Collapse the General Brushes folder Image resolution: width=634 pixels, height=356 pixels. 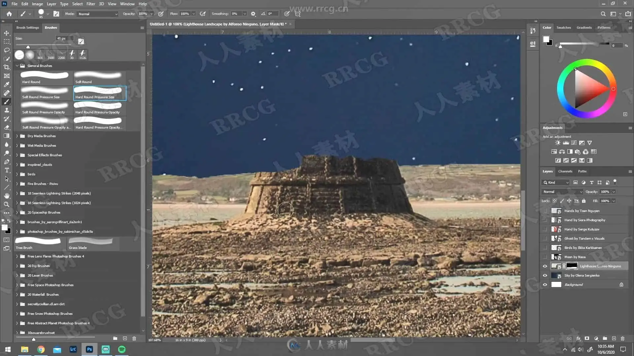click(17, 66)
